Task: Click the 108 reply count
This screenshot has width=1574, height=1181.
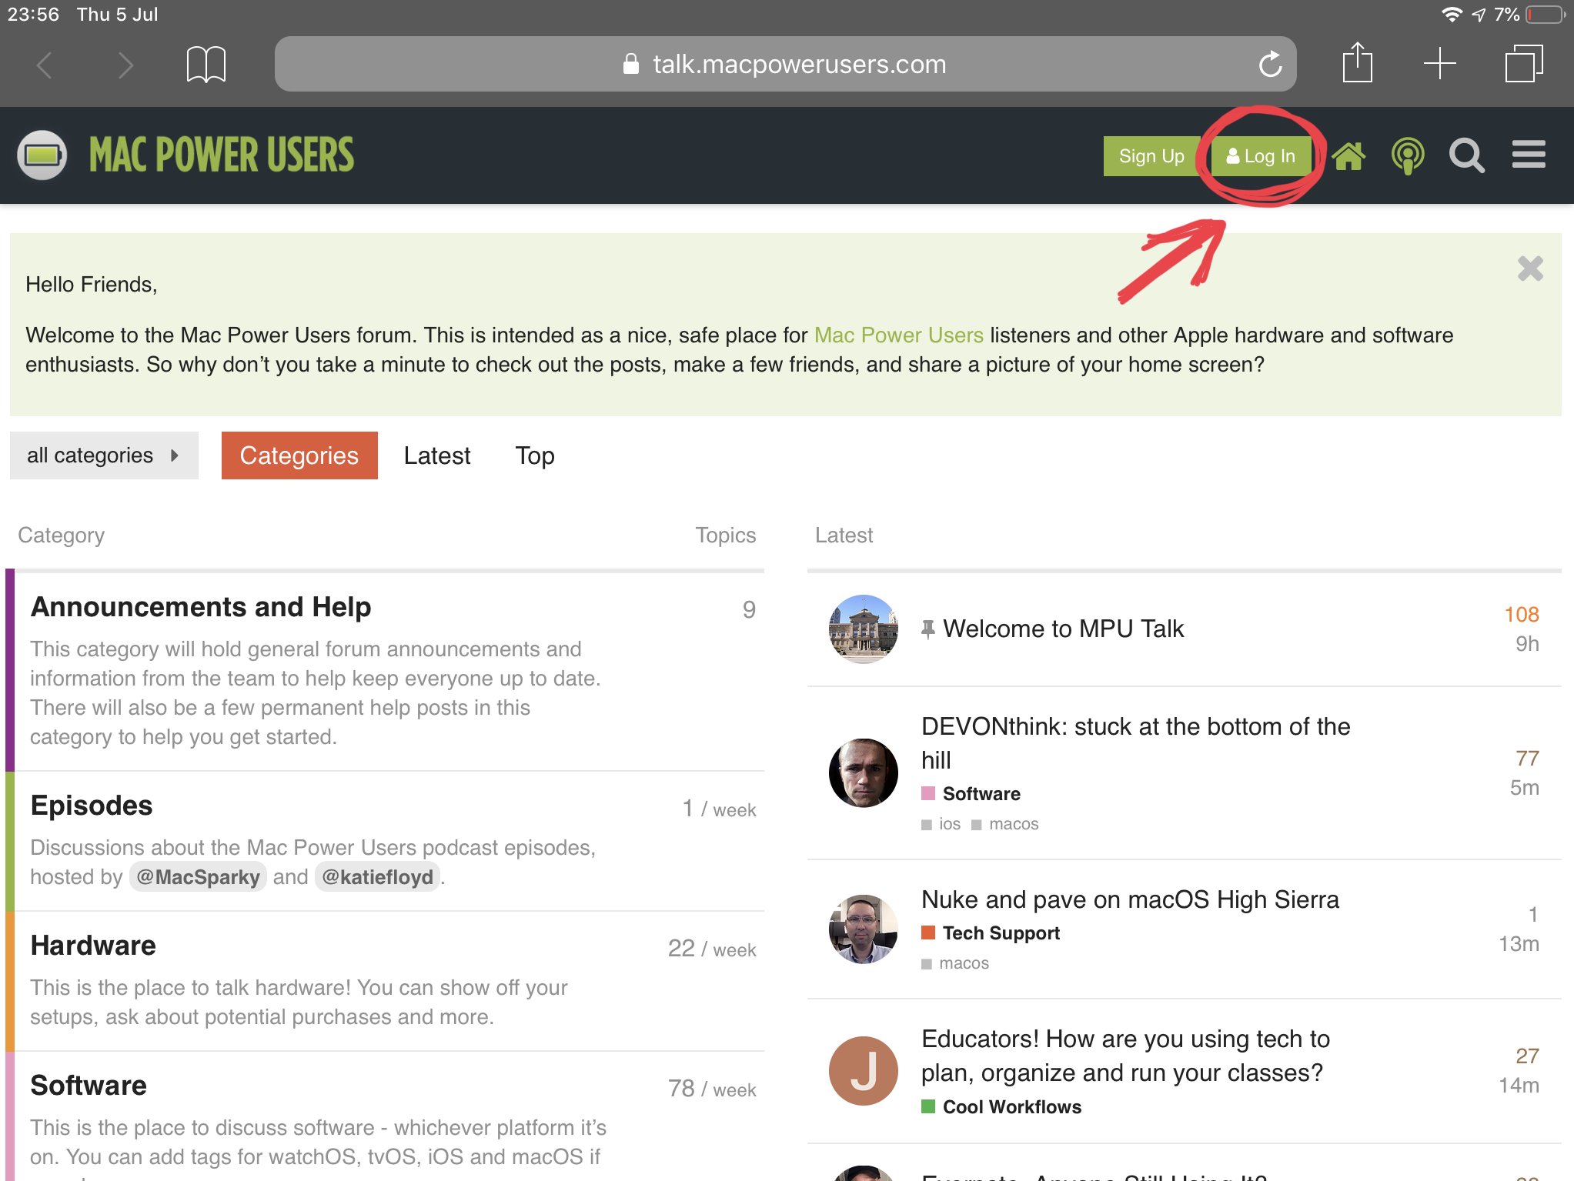Action: [1522, 615]
